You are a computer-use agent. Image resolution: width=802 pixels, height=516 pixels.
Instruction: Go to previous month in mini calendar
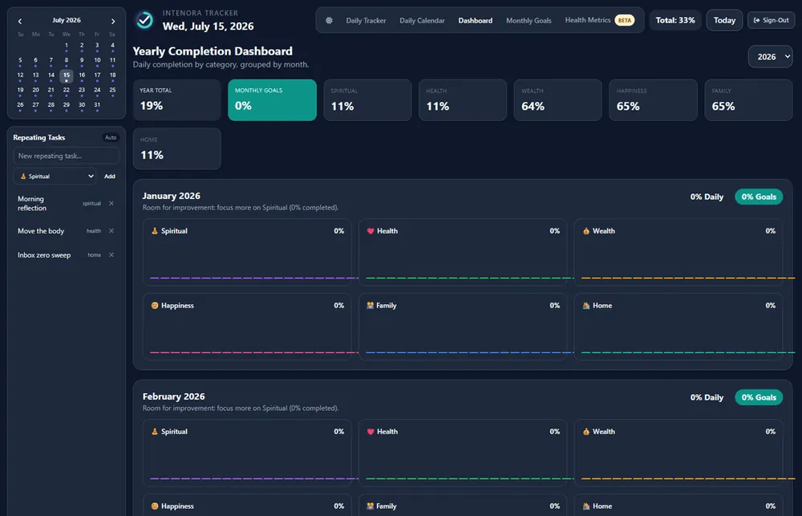pos(20,22)
